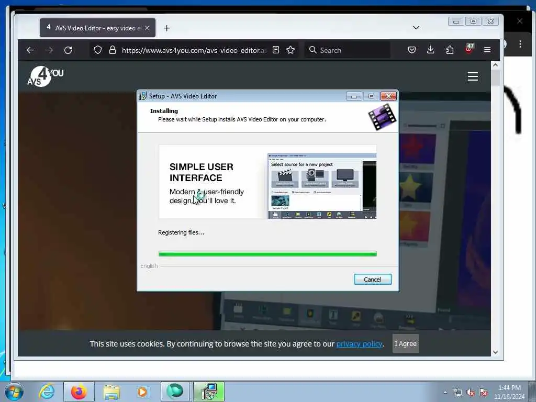The width and height of the screenshot is (536, 402).
Task: Minimize the Setup dialog
Action: click(x=354, y=96)
